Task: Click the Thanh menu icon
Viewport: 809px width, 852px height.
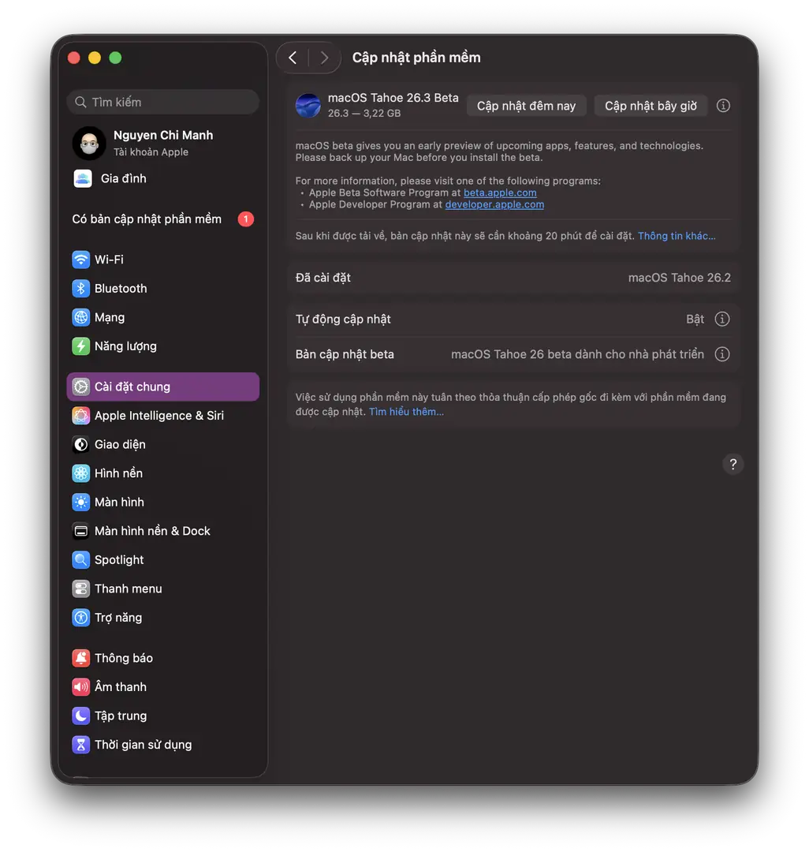Action: 81,589
